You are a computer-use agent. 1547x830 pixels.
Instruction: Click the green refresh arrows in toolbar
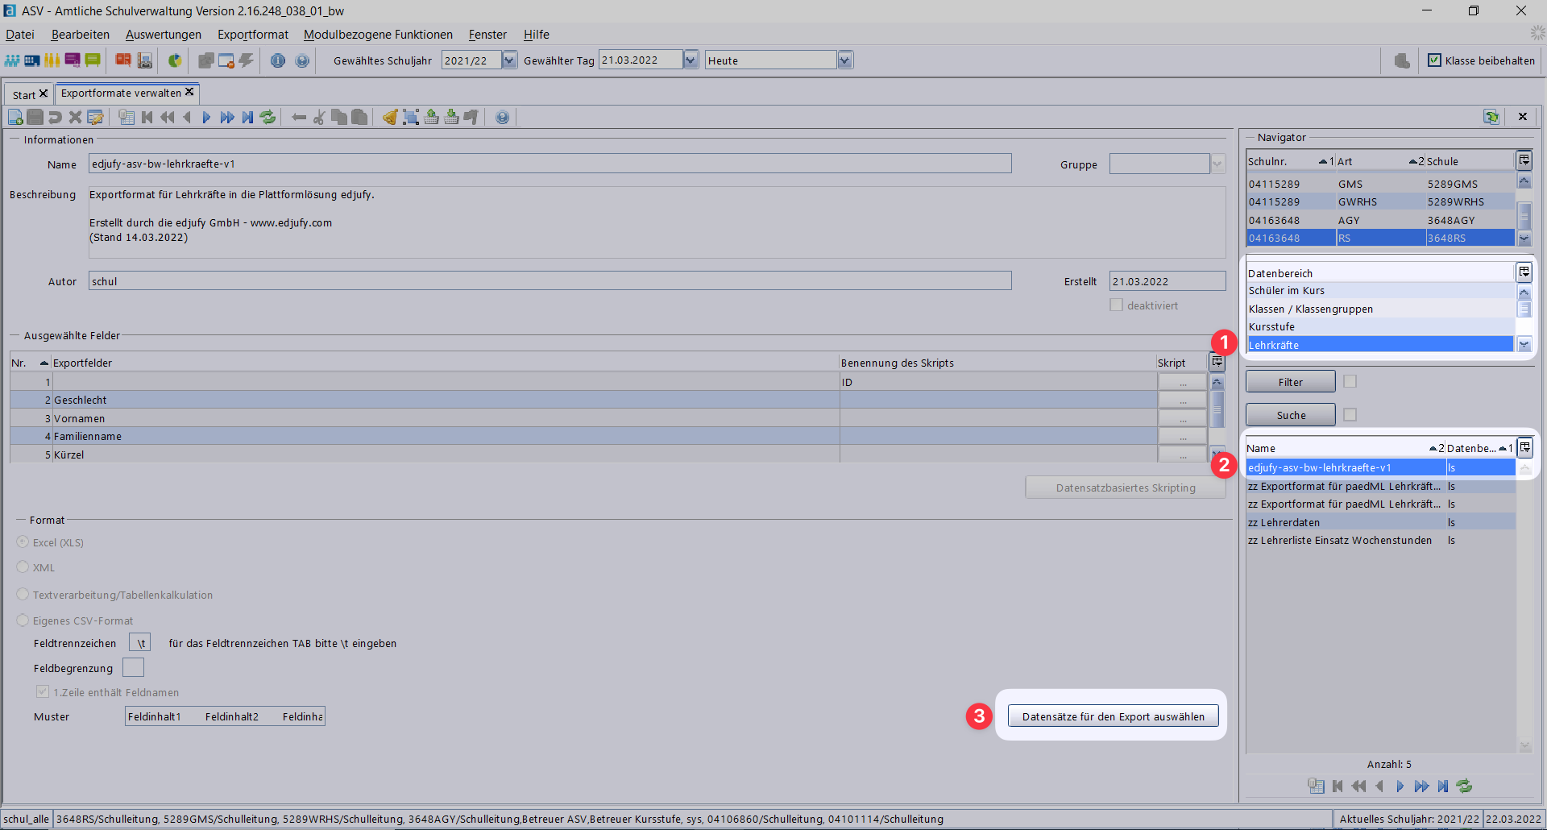268,118
